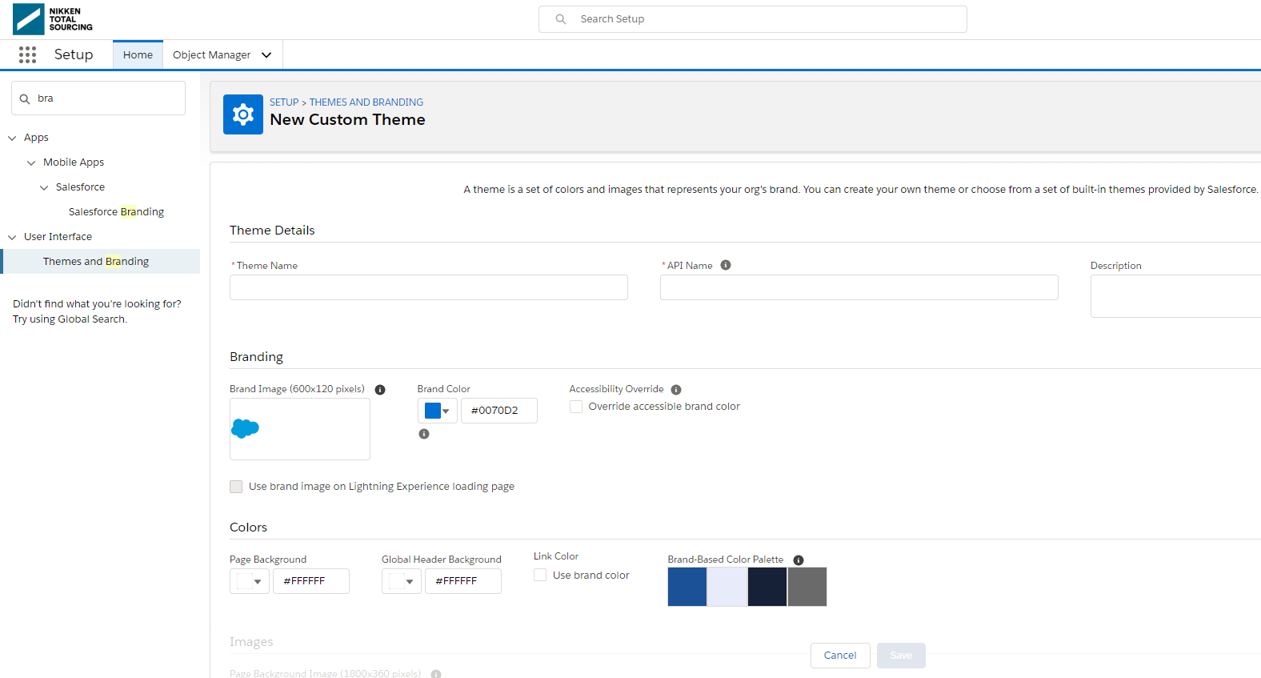Tick the Use brand color checkbox

[540, 575]
